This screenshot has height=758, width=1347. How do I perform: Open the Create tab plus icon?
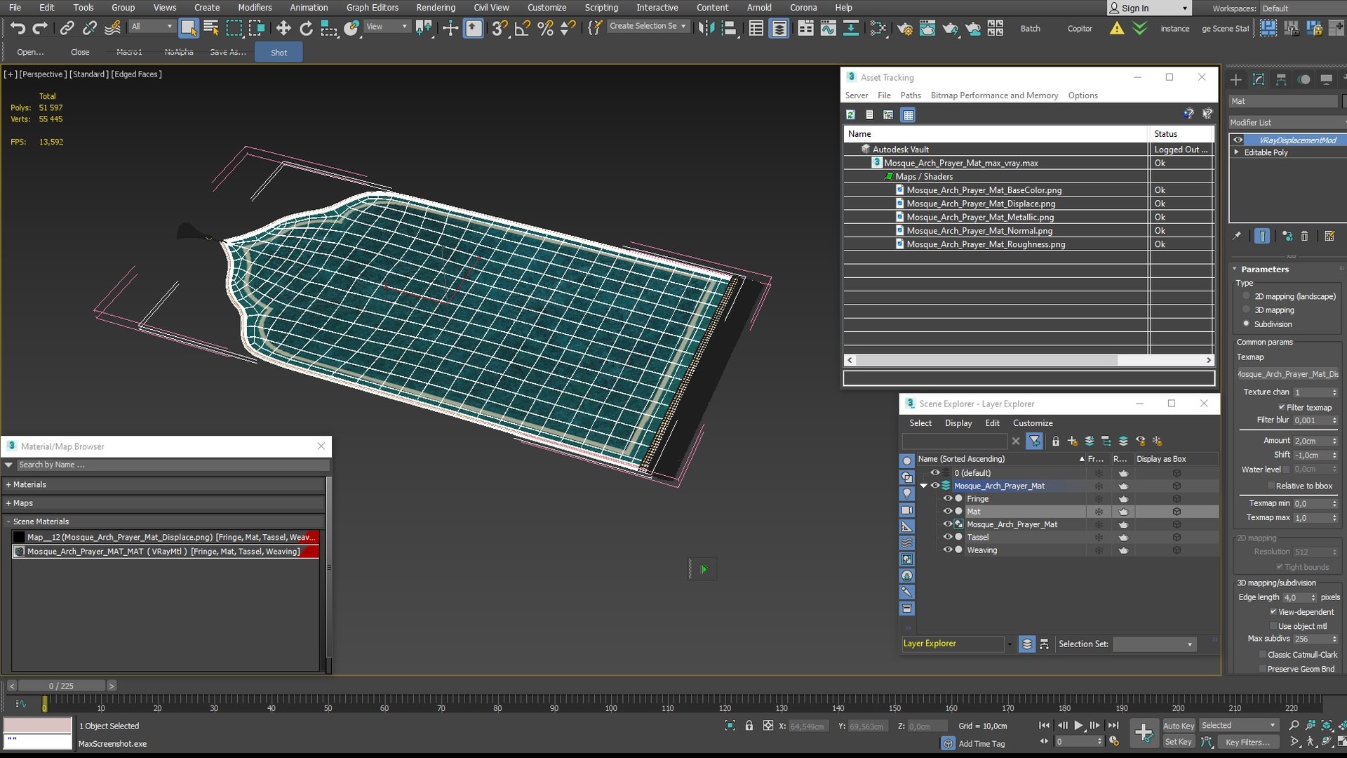pyautogui.click(x=1236, y=79)
